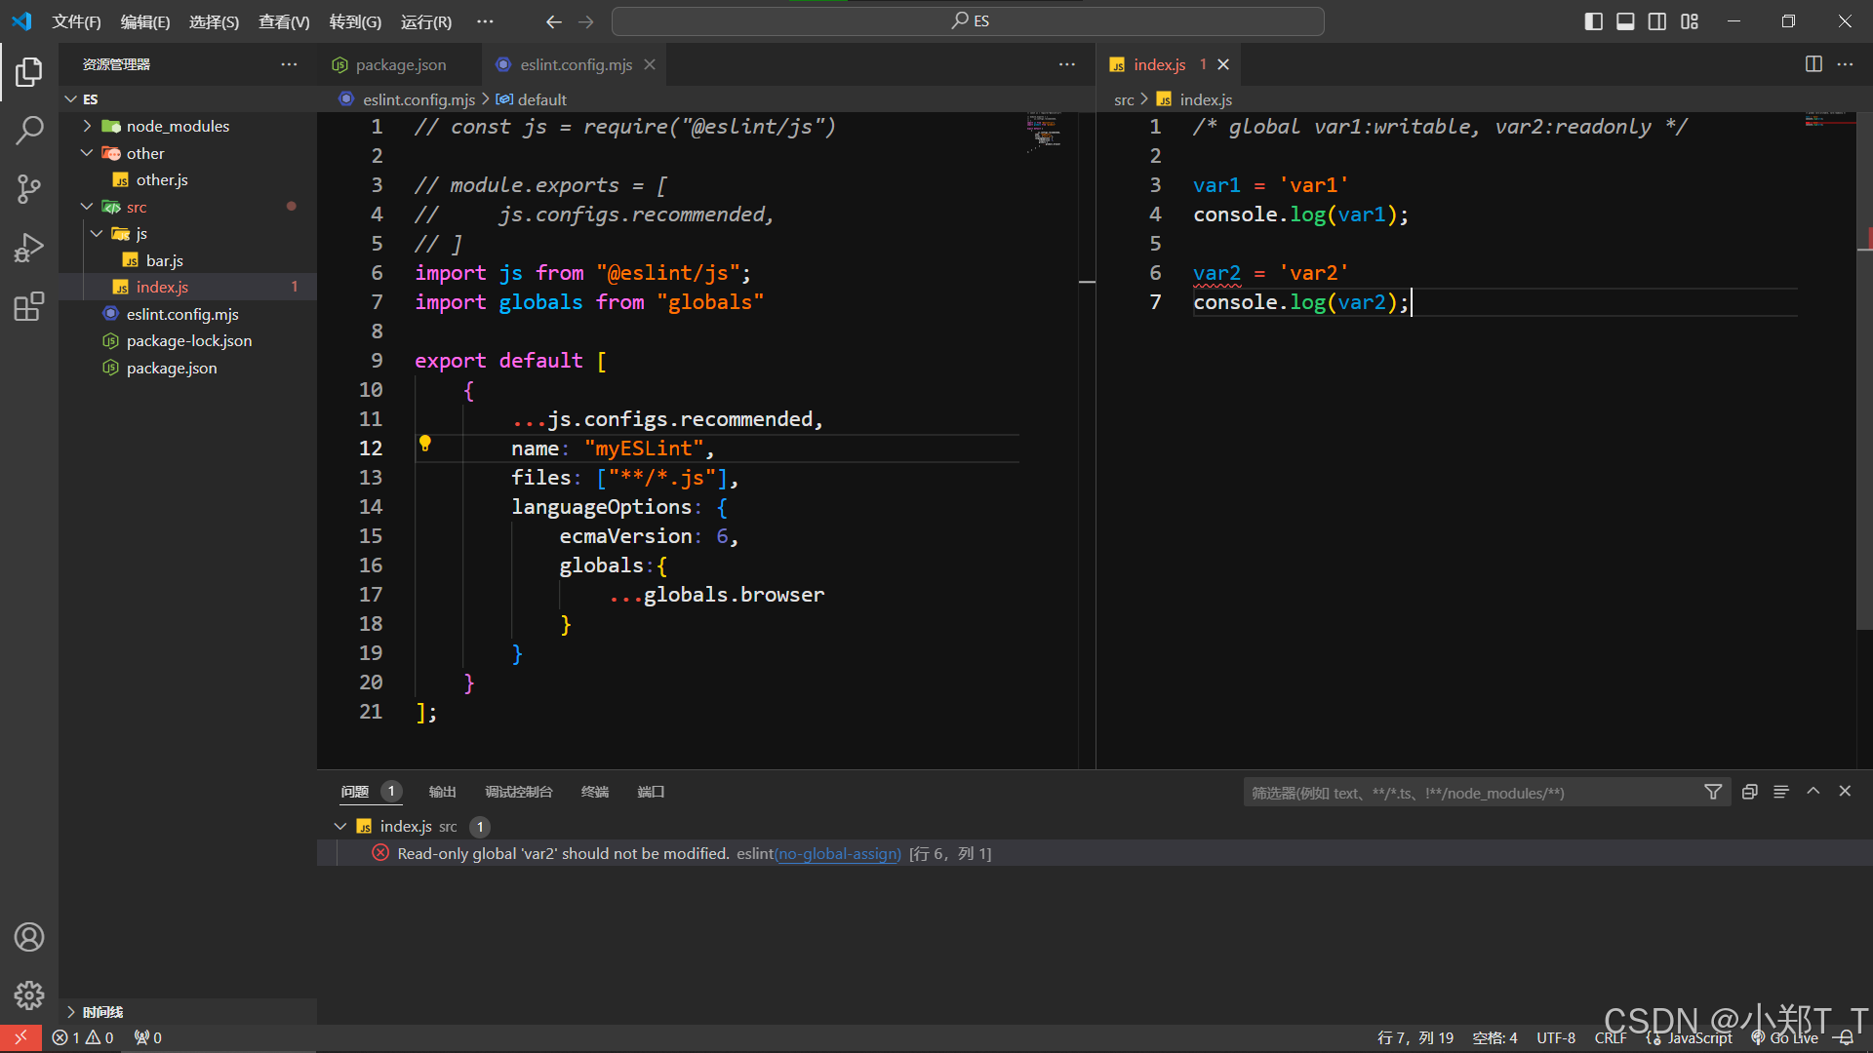The height and width of the screenshot is (1053, 1873).
Task: Click the lightbulb code action icon
Action: click(x=425, y=444)
